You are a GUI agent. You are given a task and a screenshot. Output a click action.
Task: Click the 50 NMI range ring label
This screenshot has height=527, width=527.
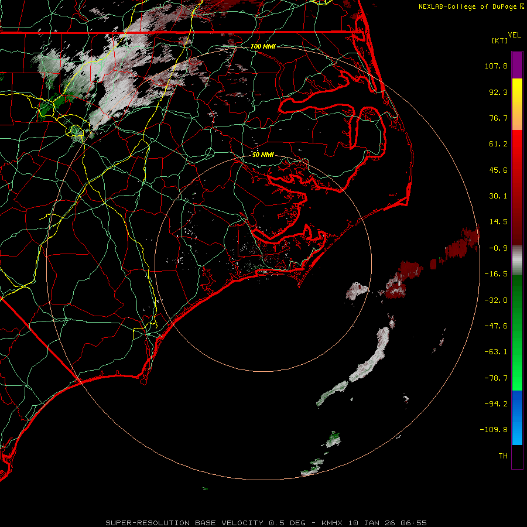pos(263,155)
